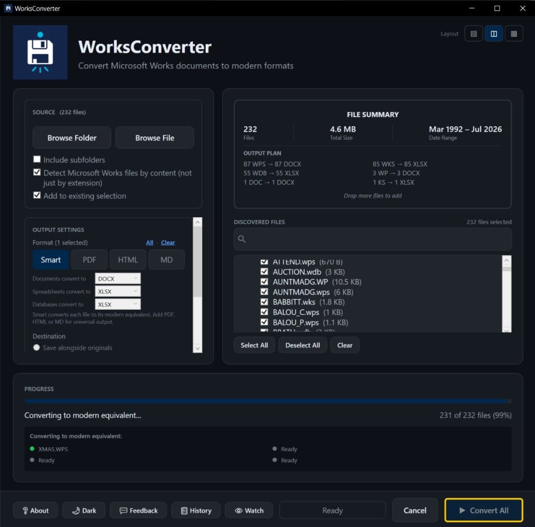Click output settings scrollbar up arrow
The image size is (535, 527).
(x=197, y=222)
